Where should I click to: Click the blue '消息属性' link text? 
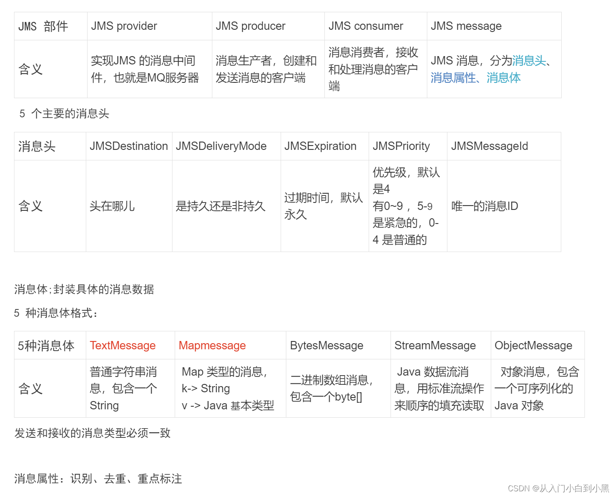coord(453,78)
